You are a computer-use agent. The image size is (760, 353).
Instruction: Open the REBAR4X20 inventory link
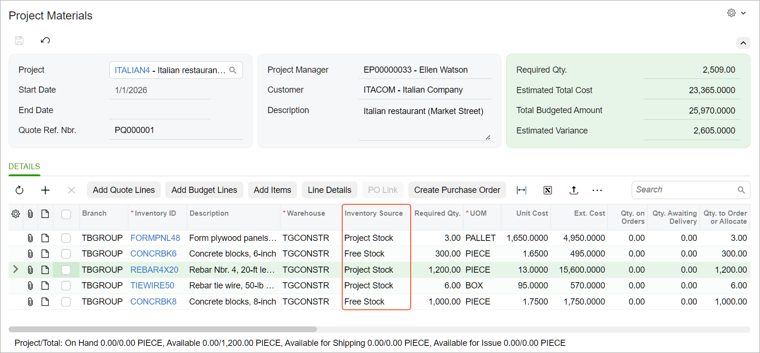pyautogui.click(x=154, y=270)
